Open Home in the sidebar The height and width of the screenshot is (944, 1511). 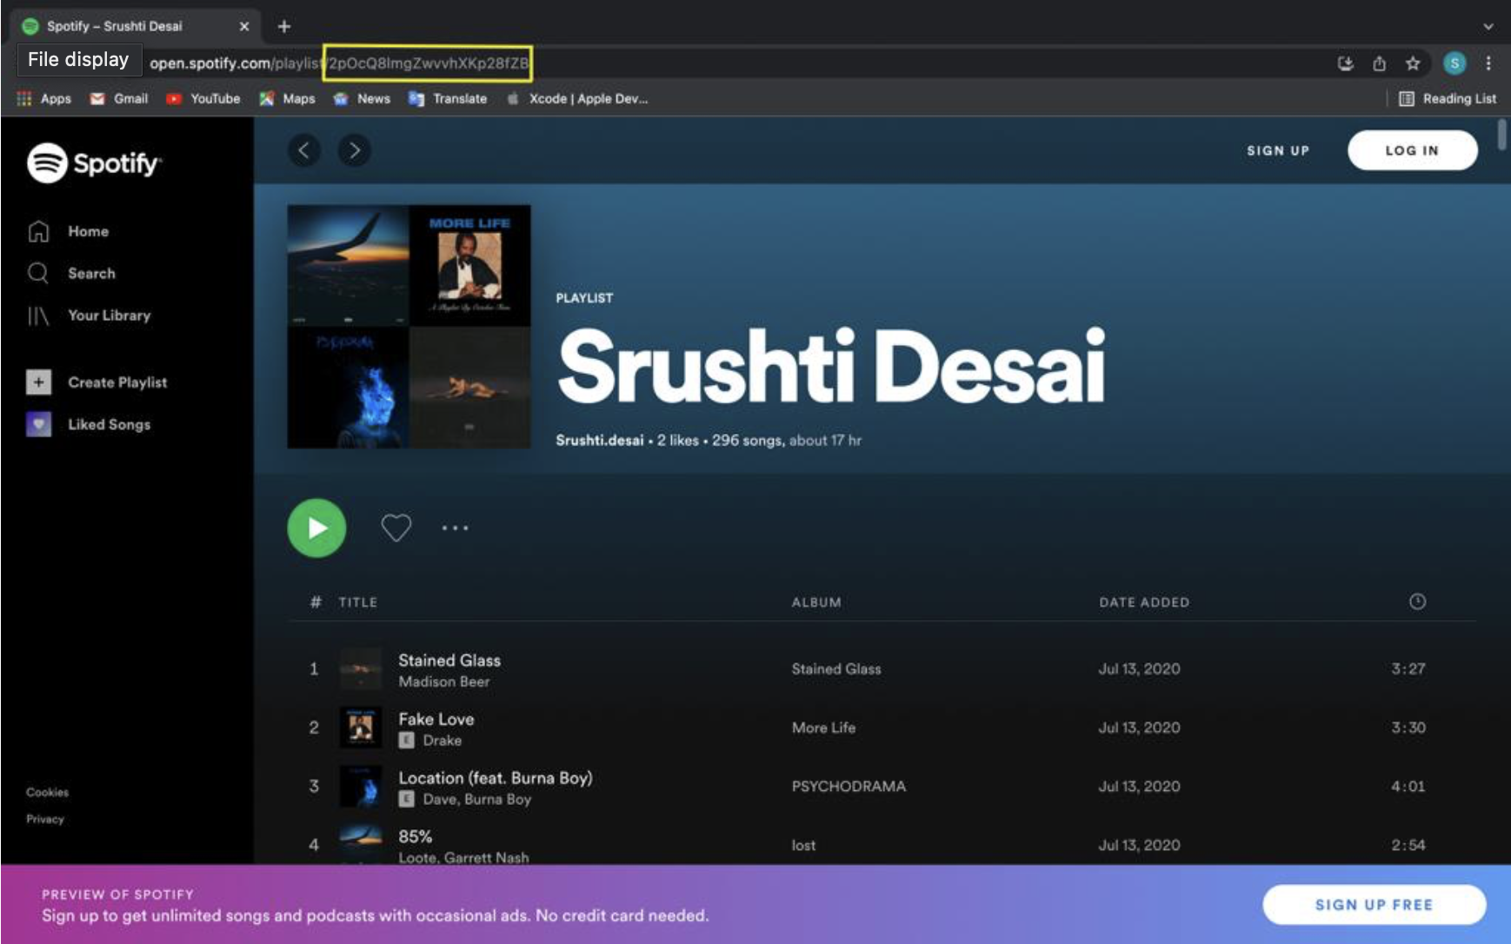pos(69,231)
